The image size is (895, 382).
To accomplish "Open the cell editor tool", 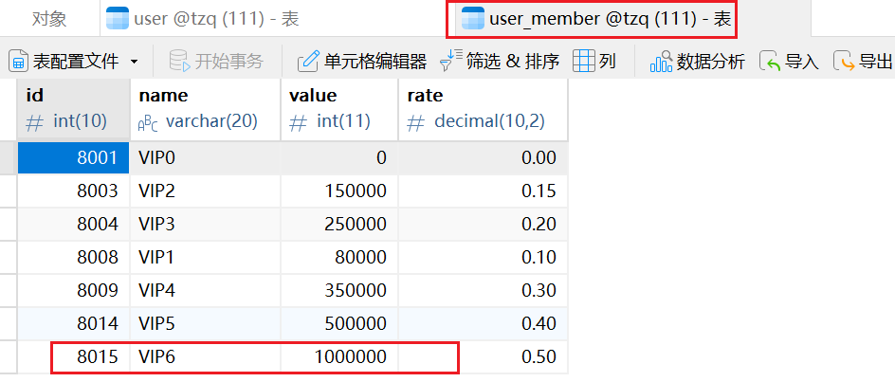I will [308, 62].
